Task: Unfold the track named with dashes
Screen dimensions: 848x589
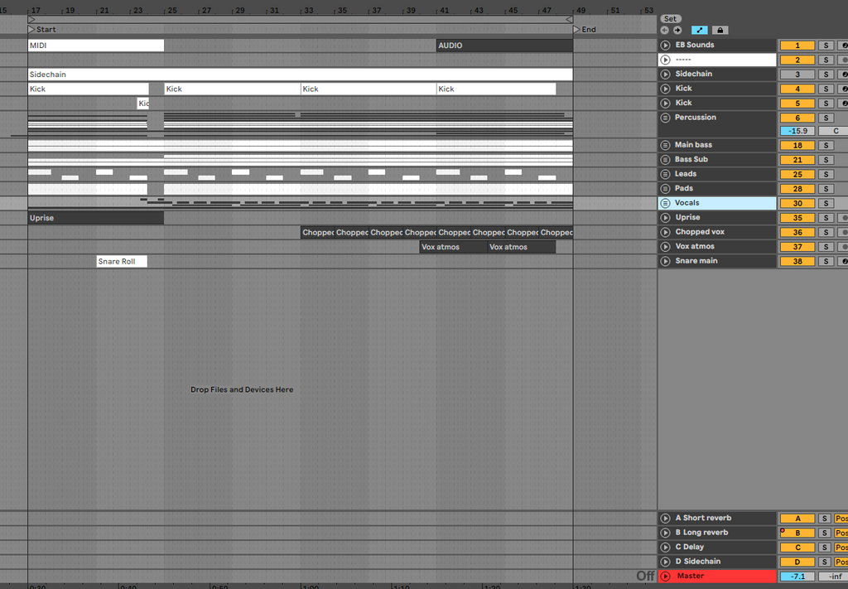Action: pyautogui.click(x=666, y=60)
